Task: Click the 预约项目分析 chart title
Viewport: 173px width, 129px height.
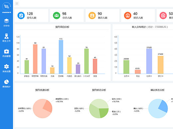Action: pyautogui.click(x=62, y=27)
